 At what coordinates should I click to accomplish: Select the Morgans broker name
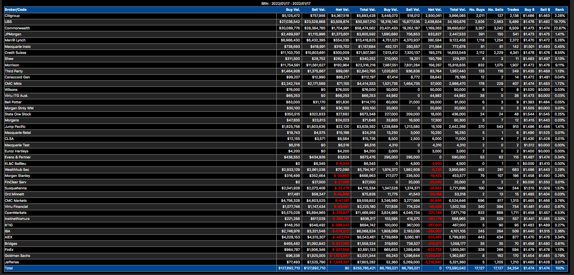tap(12, 120)
